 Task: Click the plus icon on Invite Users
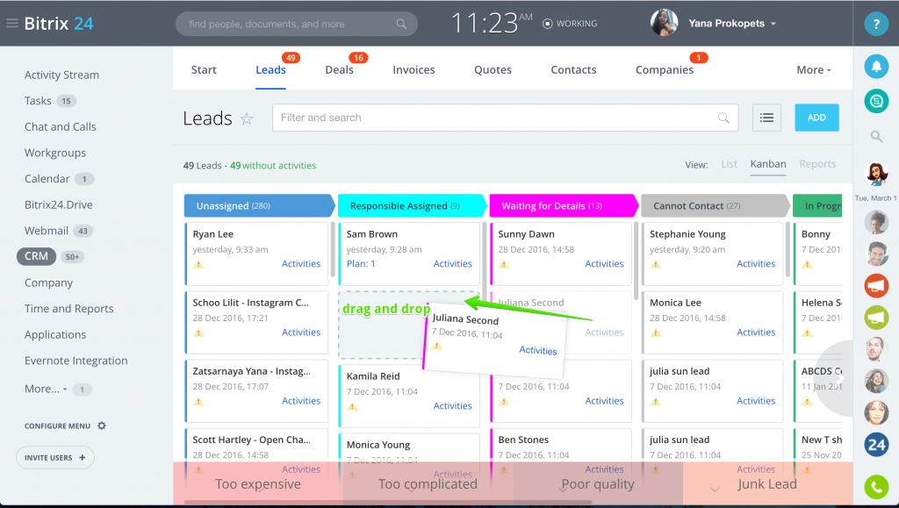click(82, 458)
